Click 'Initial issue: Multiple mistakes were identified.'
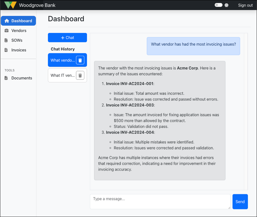Screen dimensions: 257x217 pos(154,142)
